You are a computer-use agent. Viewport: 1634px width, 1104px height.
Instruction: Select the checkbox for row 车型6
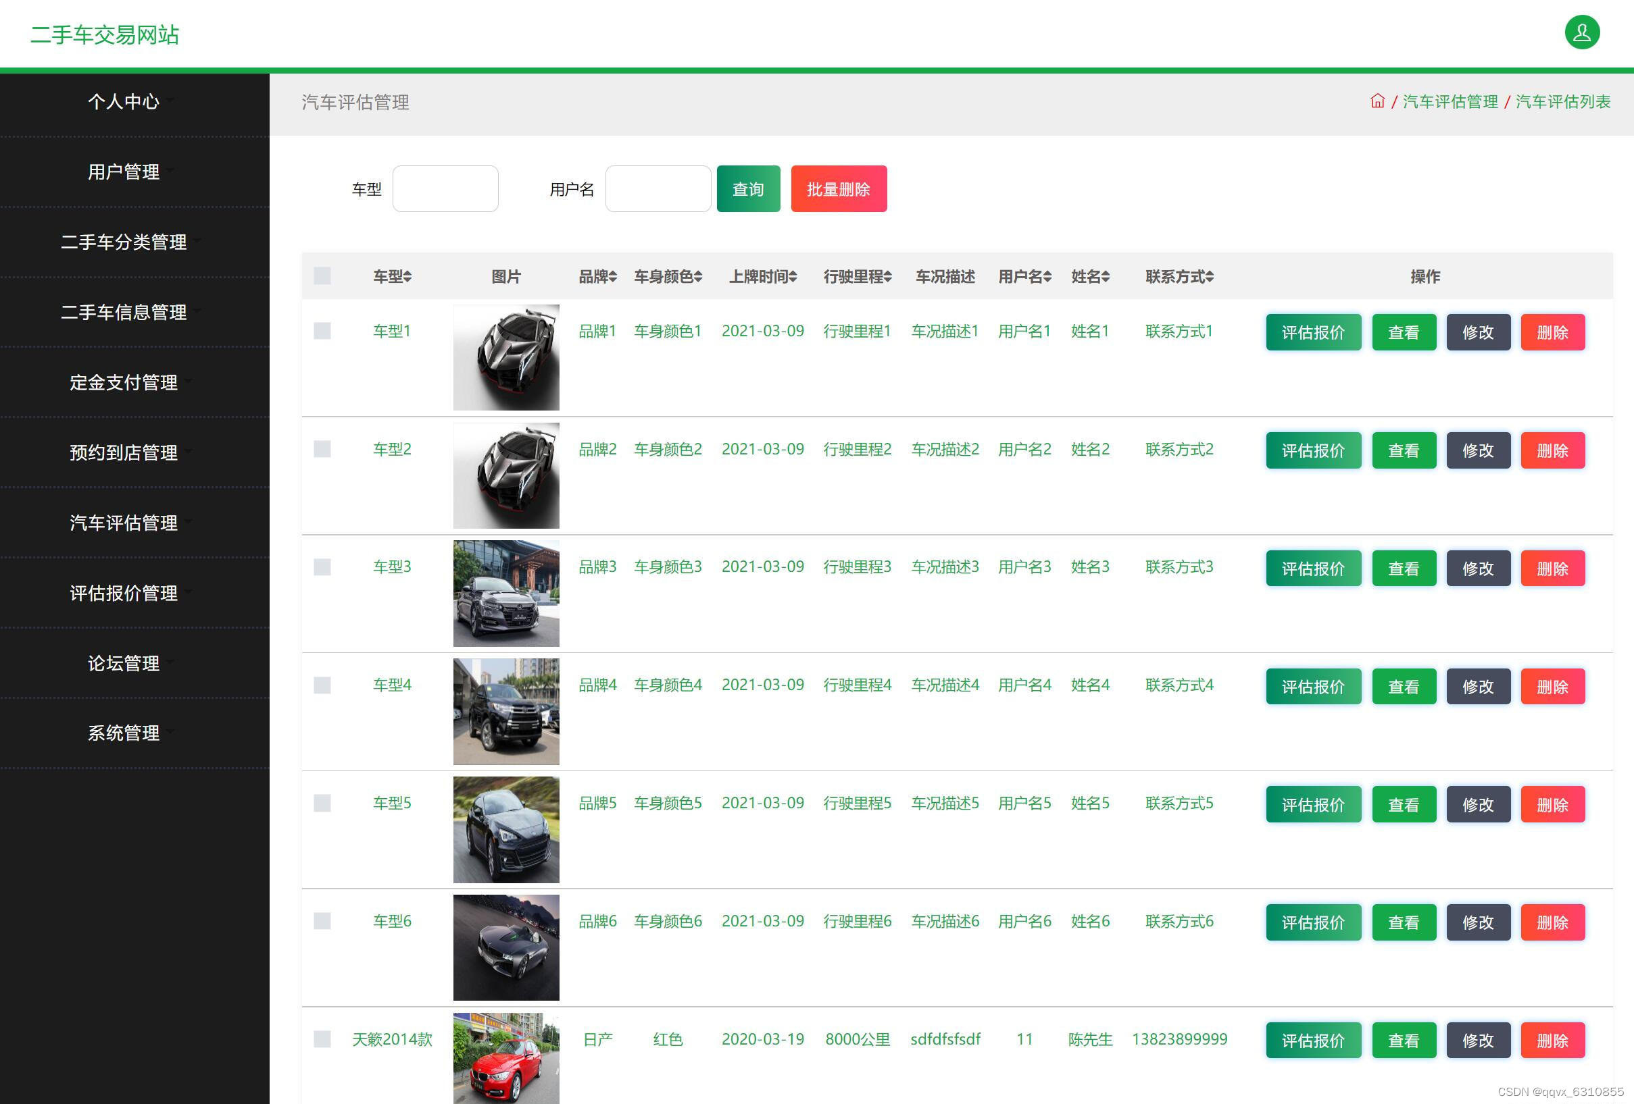(x=322, y=920)
